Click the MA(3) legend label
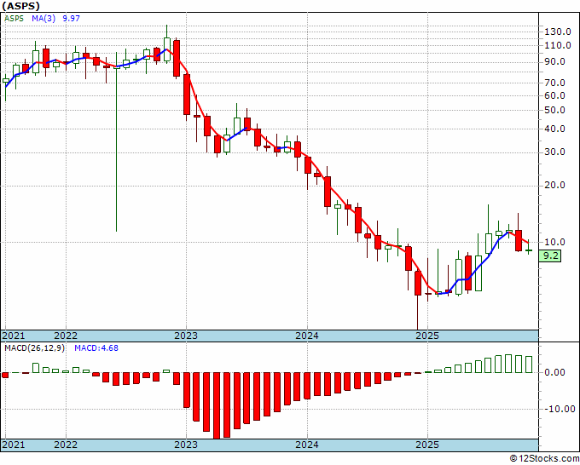This screenshot has height=465, width=580. point(43,19)
